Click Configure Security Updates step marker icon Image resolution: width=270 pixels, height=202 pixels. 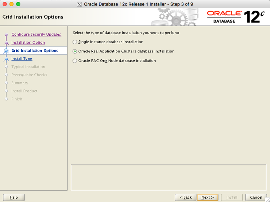click(6, 35)
